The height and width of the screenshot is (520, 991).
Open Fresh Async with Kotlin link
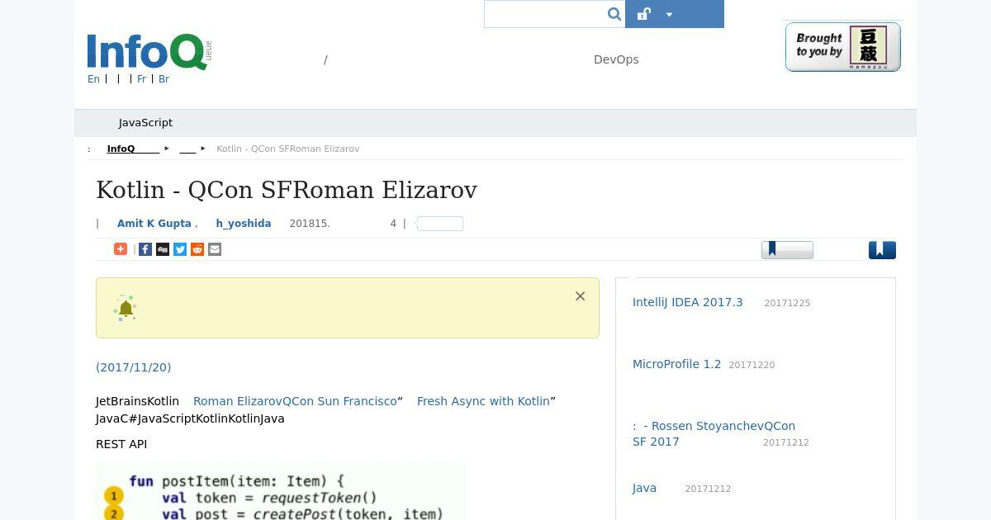[483, 401]
